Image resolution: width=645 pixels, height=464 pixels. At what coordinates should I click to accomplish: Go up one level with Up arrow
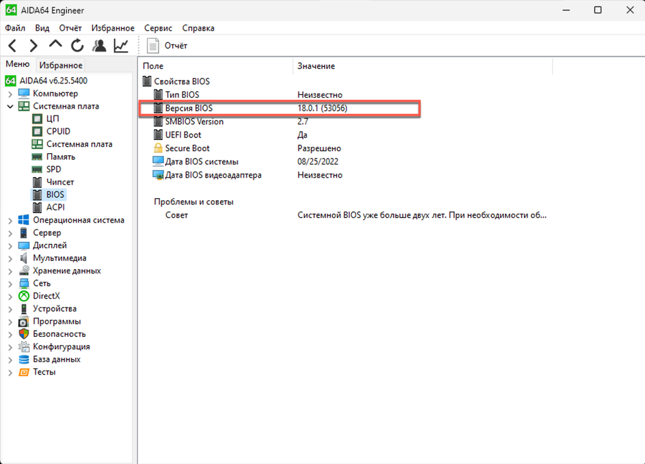tap(55, 44)
